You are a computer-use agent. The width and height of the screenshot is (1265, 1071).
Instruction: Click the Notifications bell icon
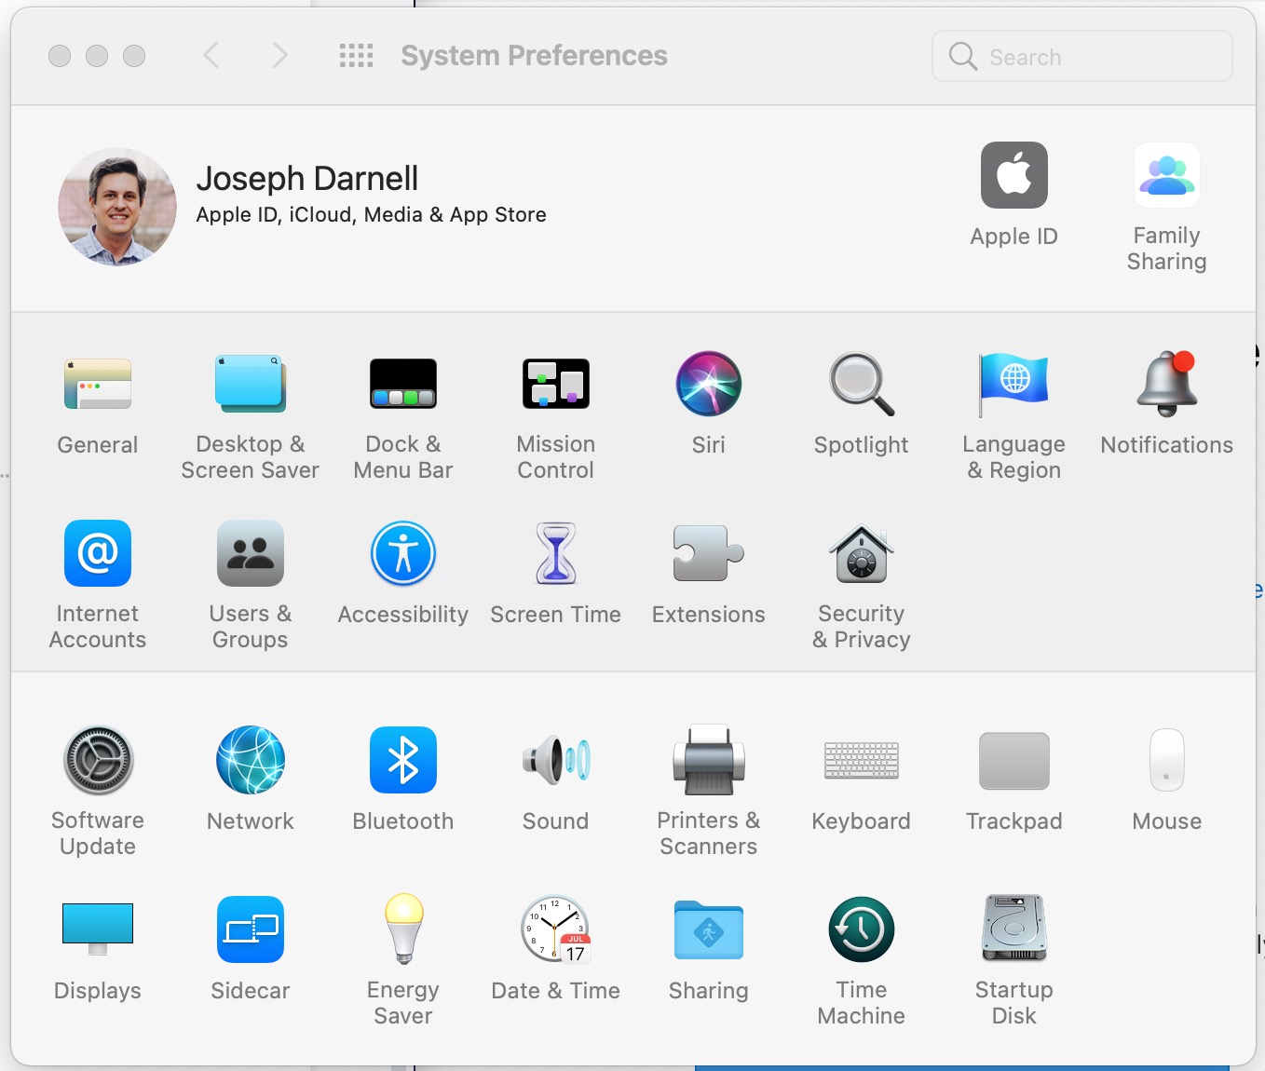click(1166, 385)
